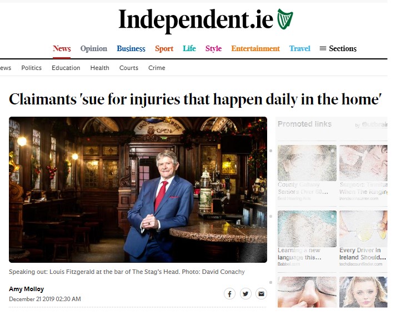
Task: Open promoted link Every Driver In Ireland
Action: tap(363, 238)
